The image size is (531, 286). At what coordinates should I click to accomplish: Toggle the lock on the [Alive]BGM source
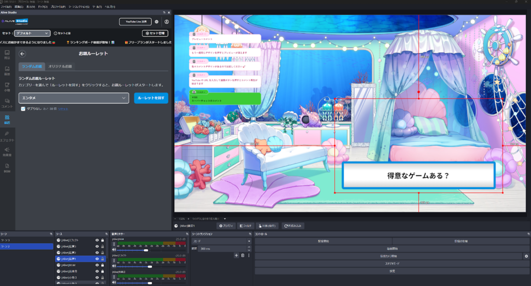[103, 265]
